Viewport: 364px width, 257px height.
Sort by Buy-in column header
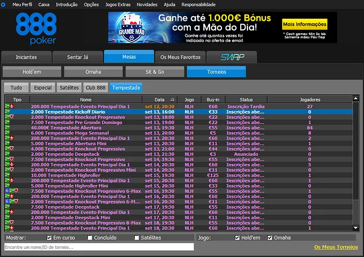(213, 99)
